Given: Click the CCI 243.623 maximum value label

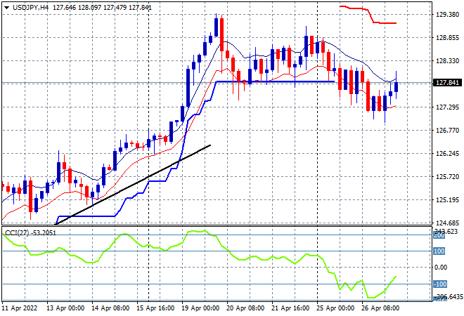Looking at the screenshot, I should click(x=446, y=231).
